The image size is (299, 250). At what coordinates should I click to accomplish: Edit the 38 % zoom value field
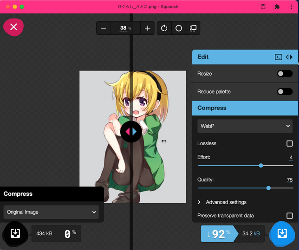(125, 28)
